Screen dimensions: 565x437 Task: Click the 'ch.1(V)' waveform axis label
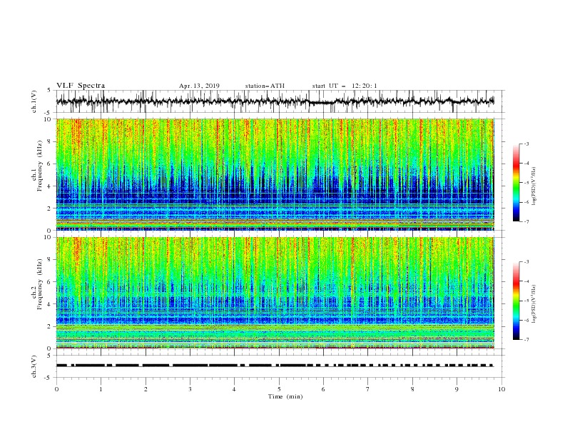(x=34, y=101)
